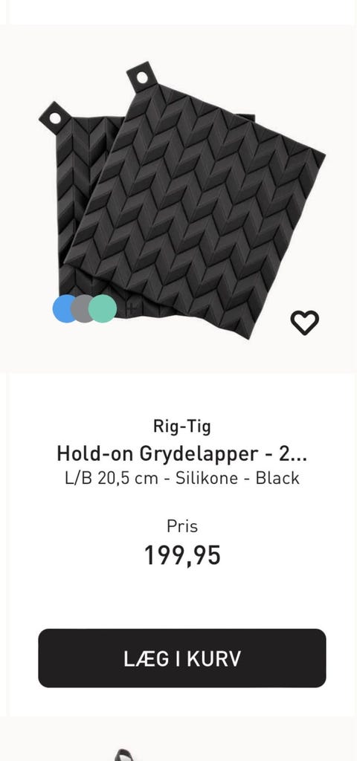Image resolution: width=357 pixels, height=761 pixels.
Task: Click the KURV word on the cart button
Action: coord(213,659)
